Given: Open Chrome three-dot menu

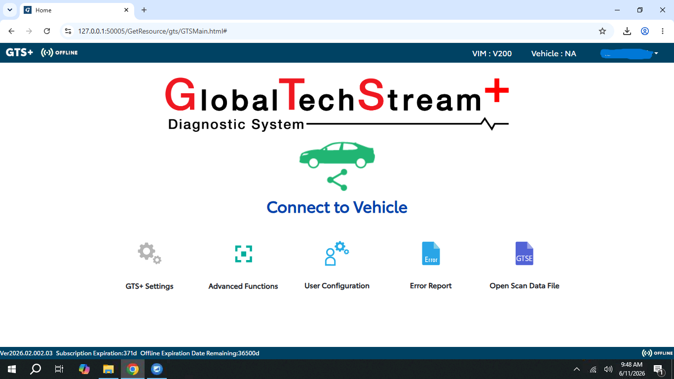Looking at the screenshot, I should [663, 31].
